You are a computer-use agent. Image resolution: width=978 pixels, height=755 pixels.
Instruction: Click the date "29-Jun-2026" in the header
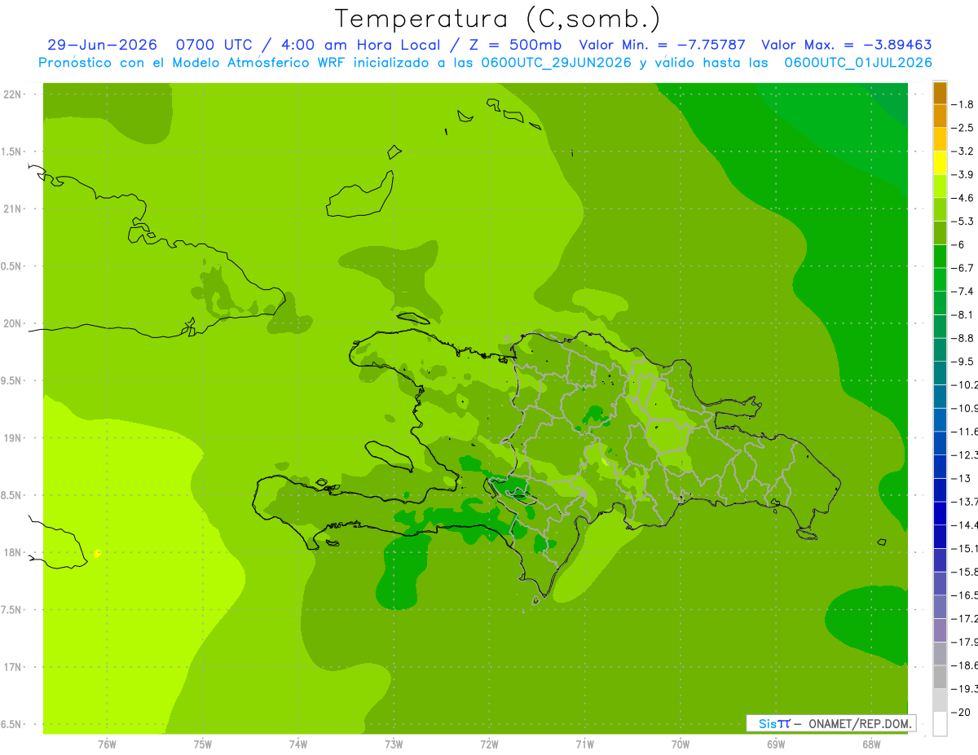(102, 45)
